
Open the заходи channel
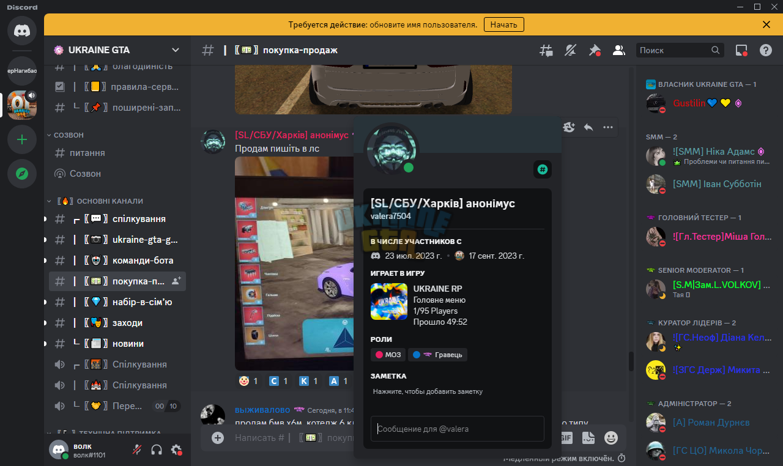pos(117,323)
